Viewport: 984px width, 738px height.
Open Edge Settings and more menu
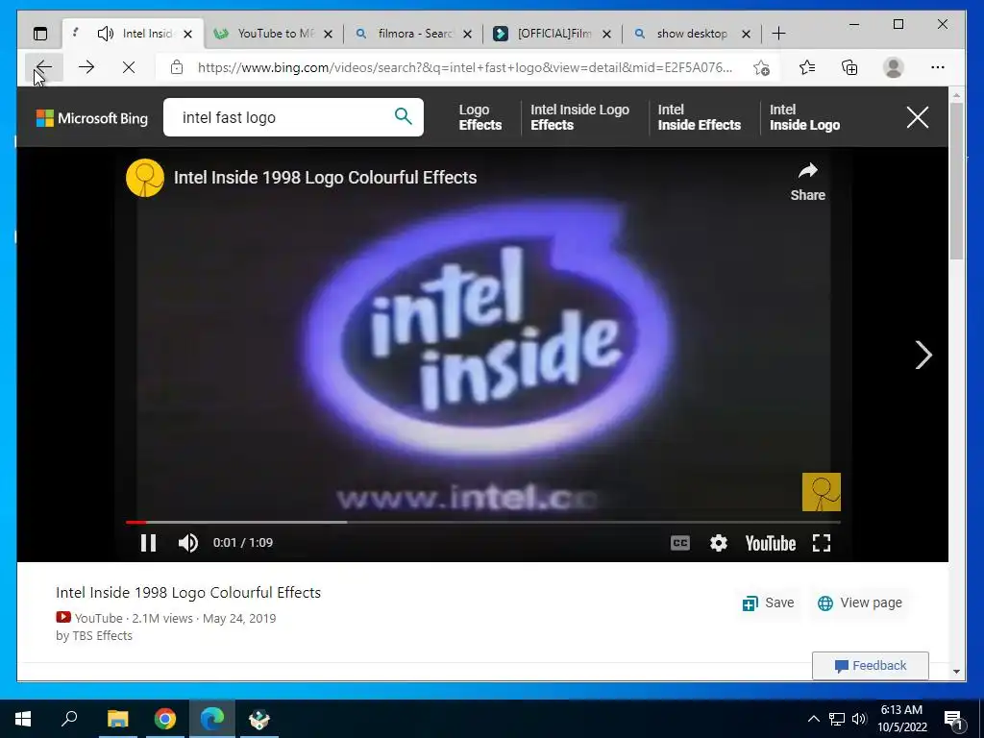[x=938, y=67]
